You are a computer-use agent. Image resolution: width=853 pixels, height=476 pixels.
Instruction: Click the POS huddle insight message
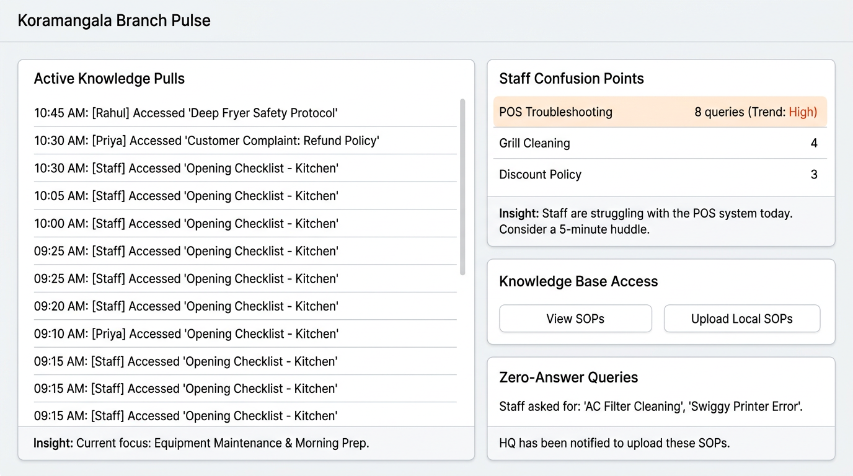646,221
